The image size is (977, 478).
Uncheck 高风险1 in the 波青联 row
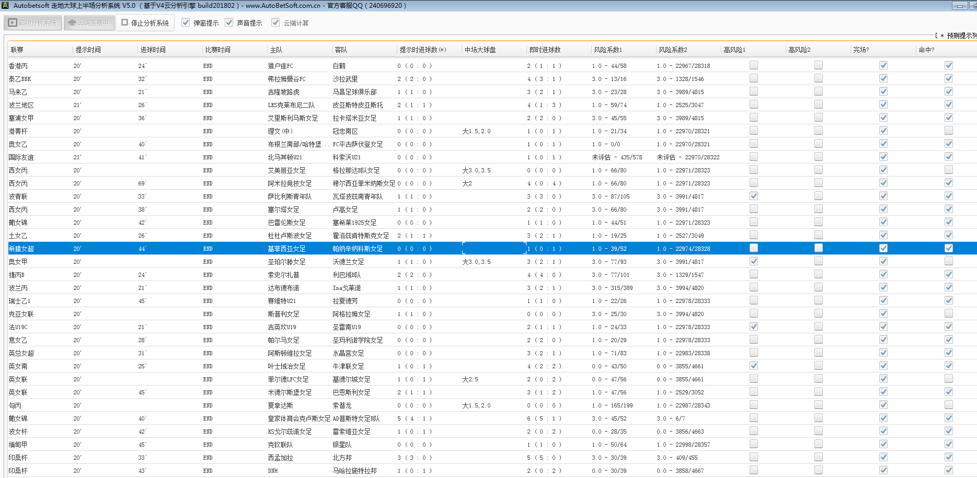(x=753, y=196)
